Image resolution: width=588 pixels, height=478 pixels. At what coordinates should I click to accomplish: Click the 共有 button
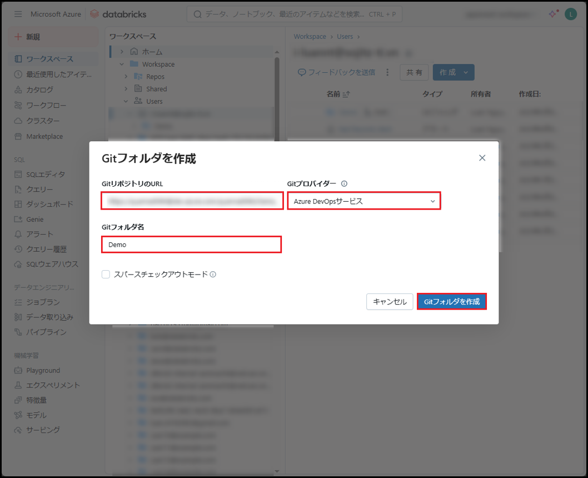pyautogui.click(x=414, y=72)
